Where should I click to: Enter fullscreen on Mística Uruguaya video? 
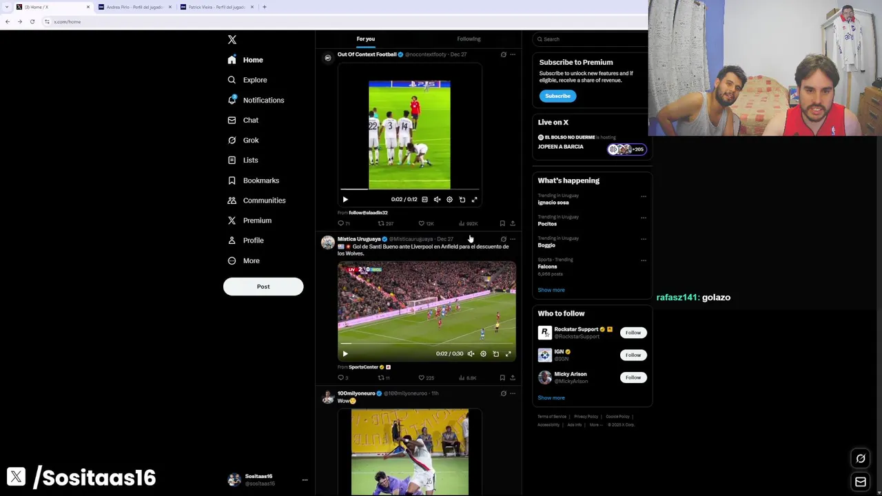click(x=508, y=354)
